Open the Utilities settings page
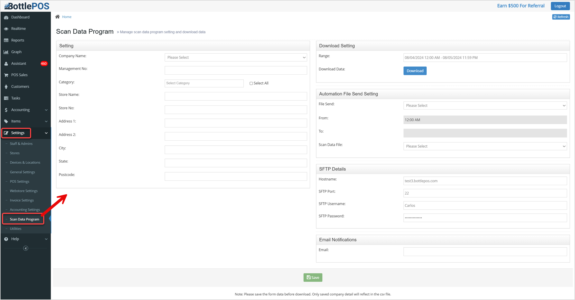The height and width of the screenshot is (300, 575). 15,228
